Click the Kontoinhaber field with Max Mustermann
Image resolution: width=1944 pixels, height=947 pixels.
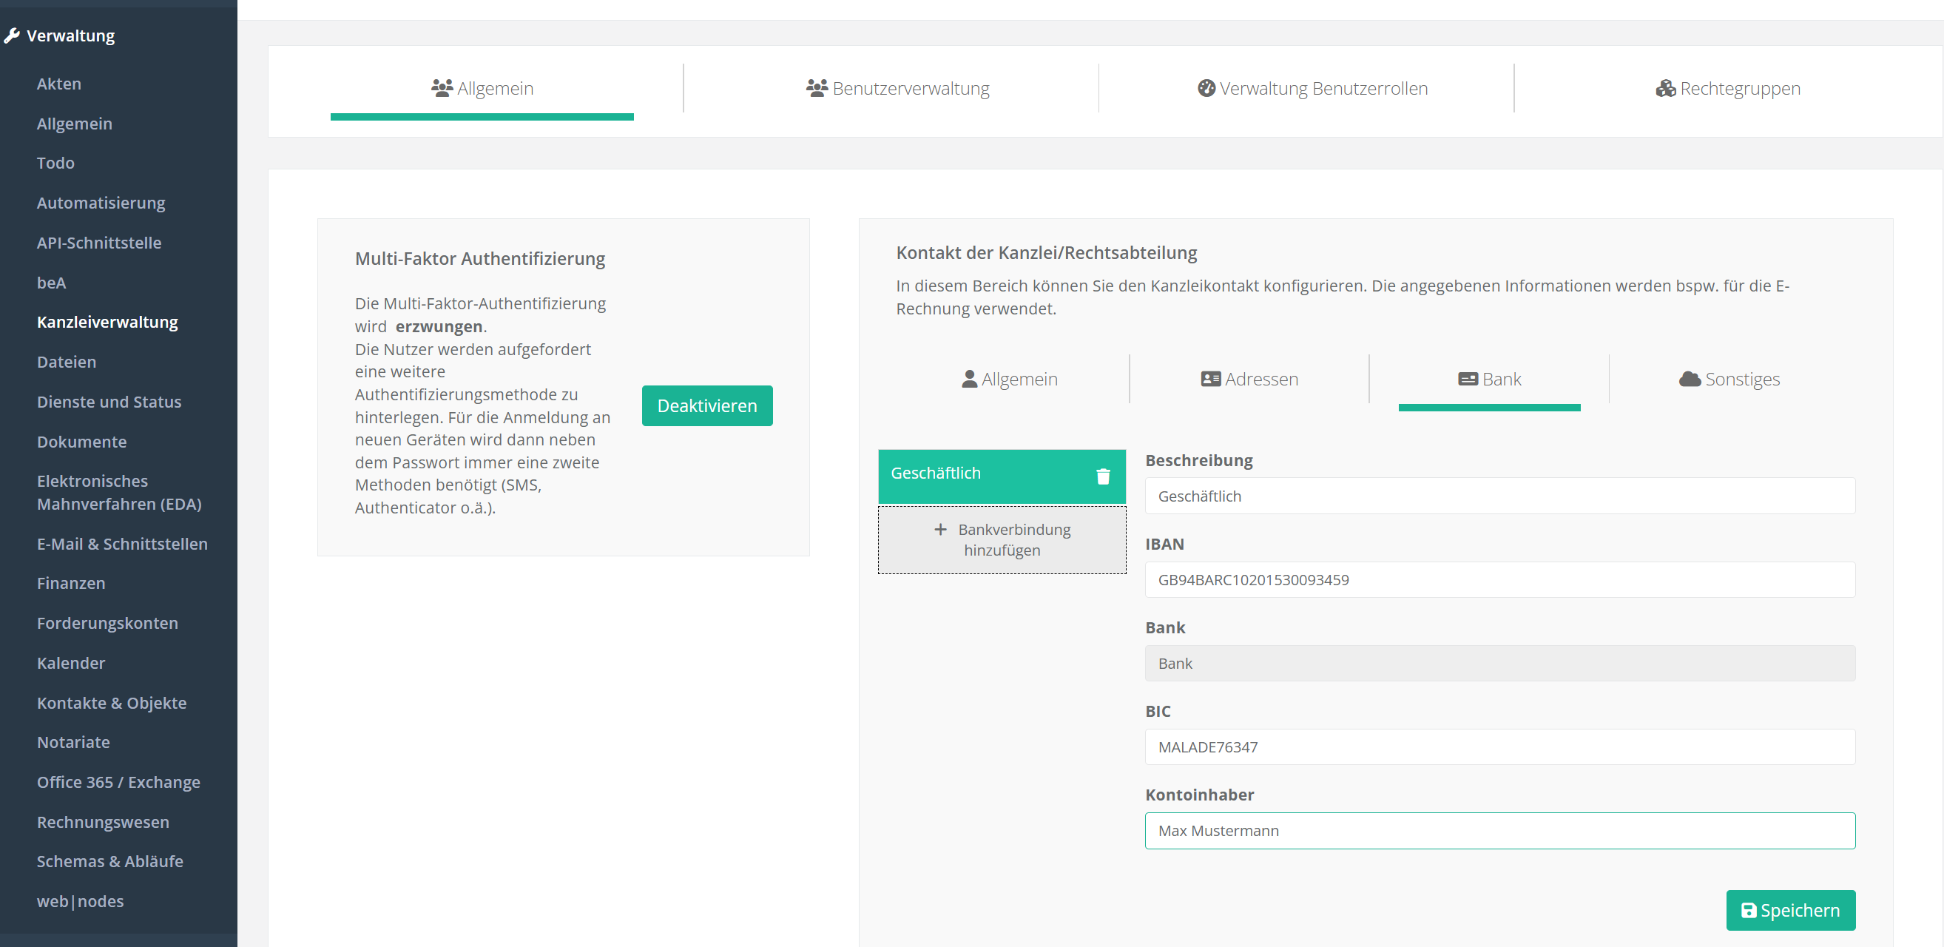pos(1499,831)
